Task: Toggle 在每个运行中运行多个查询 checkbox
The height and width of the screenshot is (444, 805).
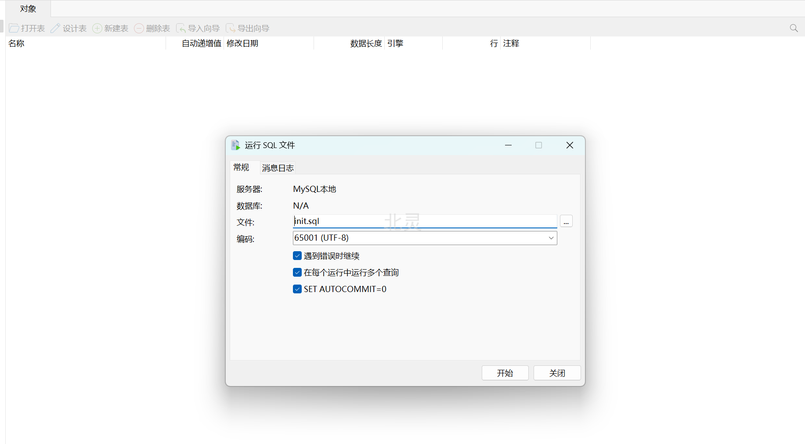Action: [x=297, y=272]
